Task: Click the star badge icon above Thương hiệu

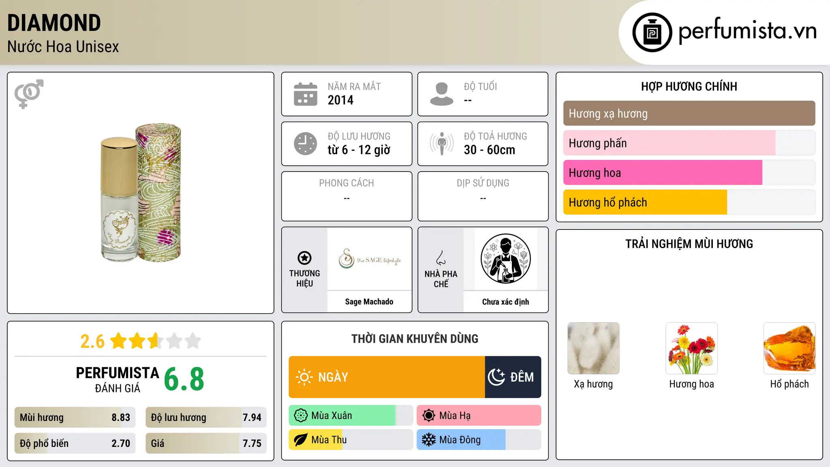Action: point(304,258)
